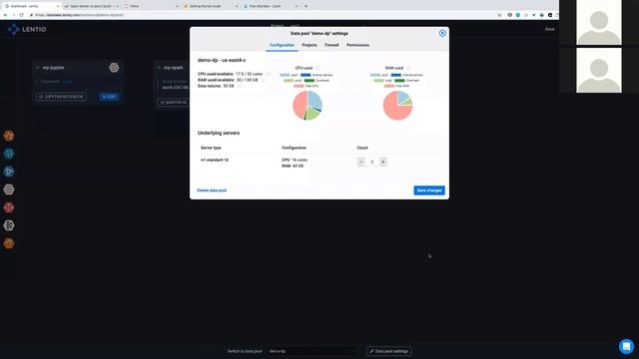Click the info icon beside CPU used title
Viewport: 639px width, 359px height.
[x=318, y=68]
